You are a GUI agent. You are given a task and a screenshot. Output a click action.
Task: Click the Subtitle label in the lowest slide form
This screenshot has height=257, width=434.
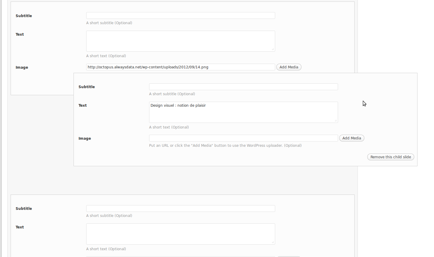[x=24, y=209]
